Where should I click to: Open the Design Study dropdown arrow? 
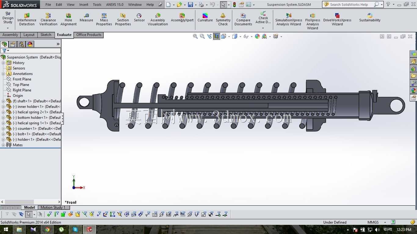click(x=8, y=28)
